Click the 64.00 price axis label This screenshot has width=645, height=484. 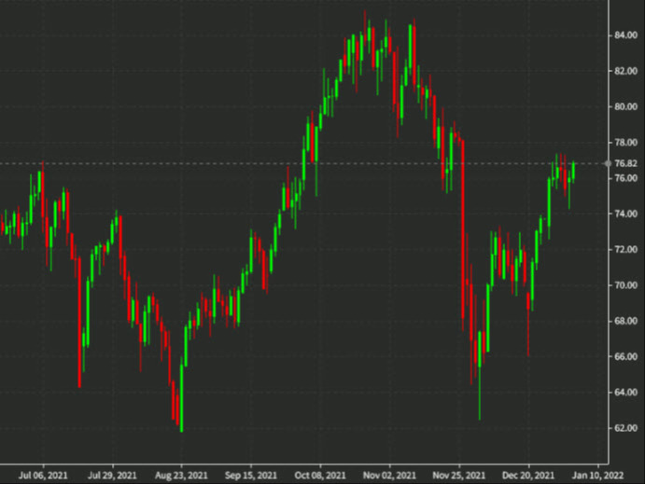pyautogui.click(x=625, y=393)
